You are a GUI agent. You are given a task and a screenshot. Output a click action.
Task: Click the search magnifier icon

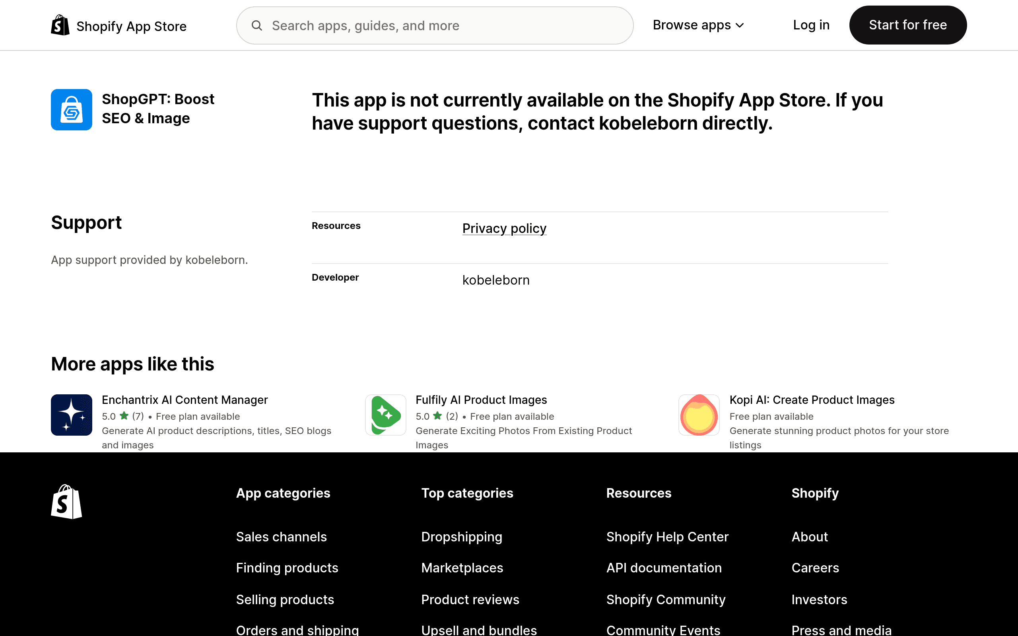click(x=256, y=26)
